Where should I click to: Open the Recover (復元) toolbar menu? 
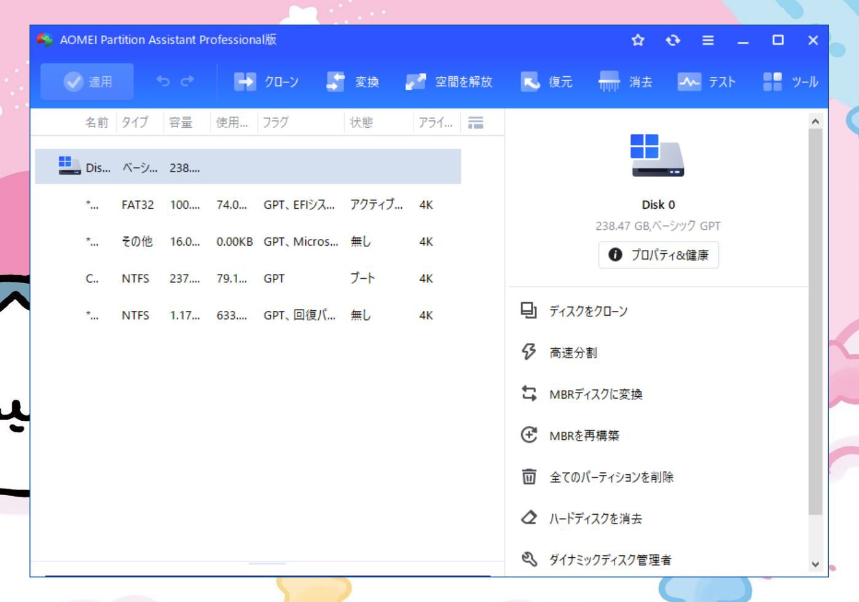click(546, 82)
